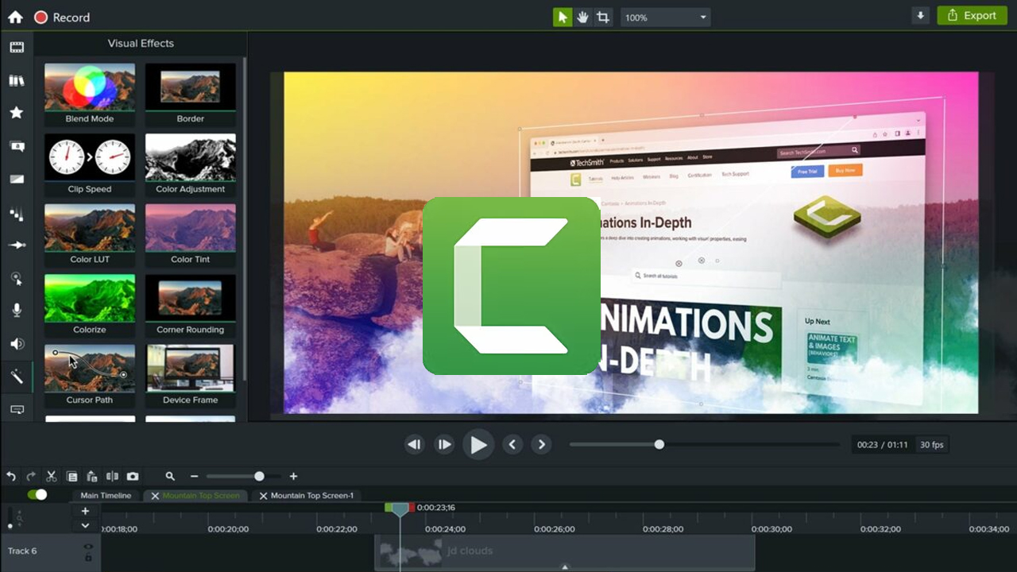Open the Favorites star tab

point(17,113)
